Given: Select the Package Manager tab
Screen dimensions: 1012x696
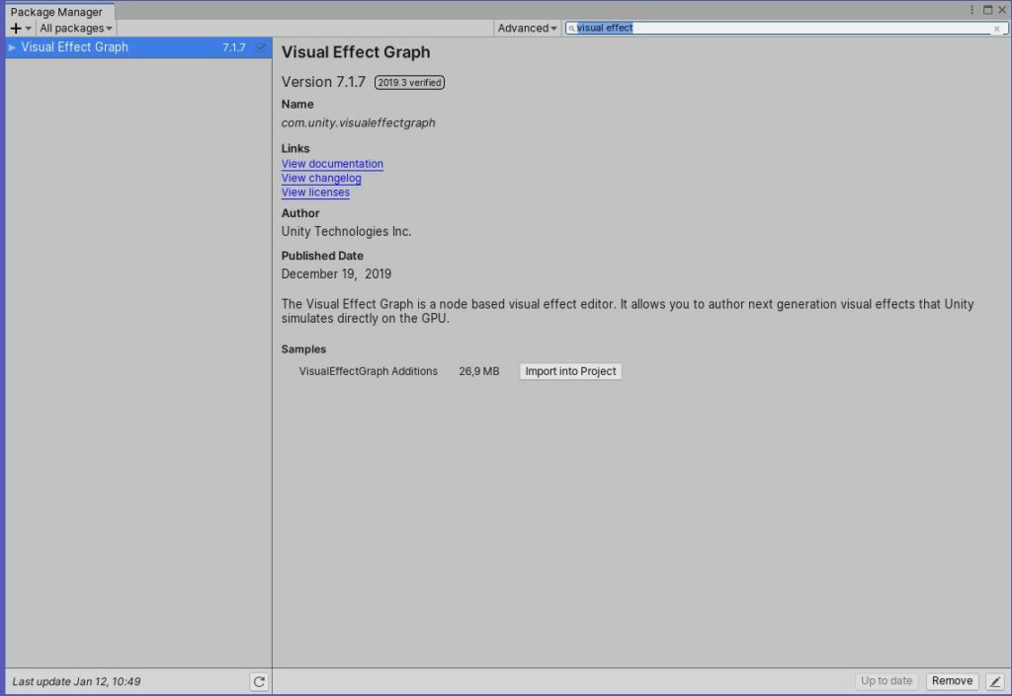Looking at the screenshot, I should pos(55,12).
